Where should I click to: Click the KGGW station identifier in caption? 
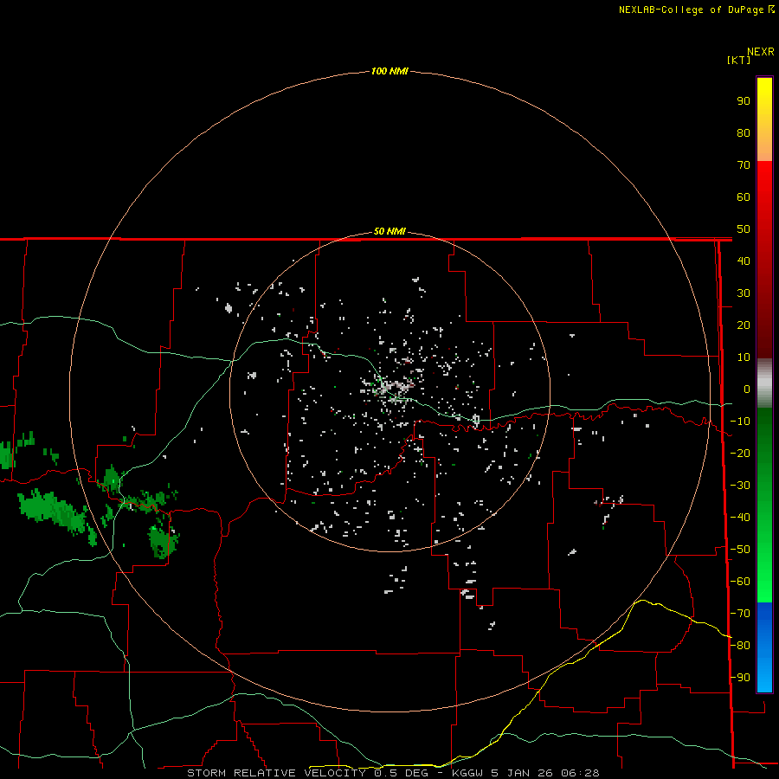pos(467,773)
